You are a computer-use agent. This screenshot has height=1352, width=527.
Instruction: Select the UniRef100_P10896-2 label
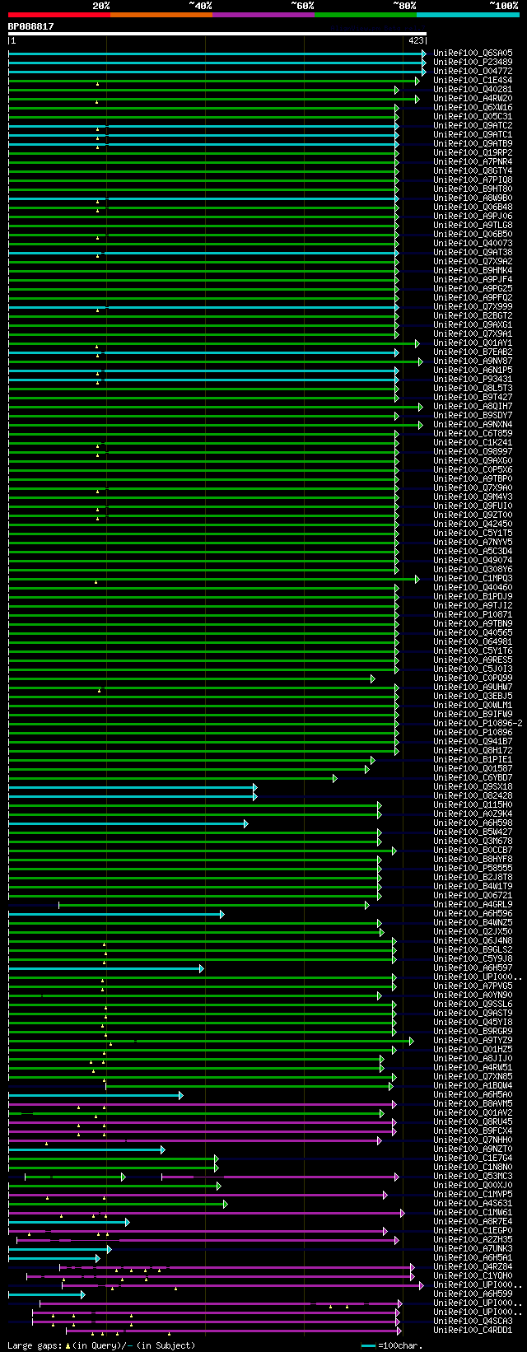pos(478,724)
